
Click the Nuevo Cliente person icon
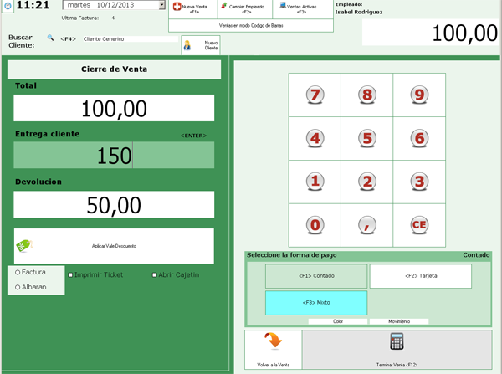pos(187,46)
